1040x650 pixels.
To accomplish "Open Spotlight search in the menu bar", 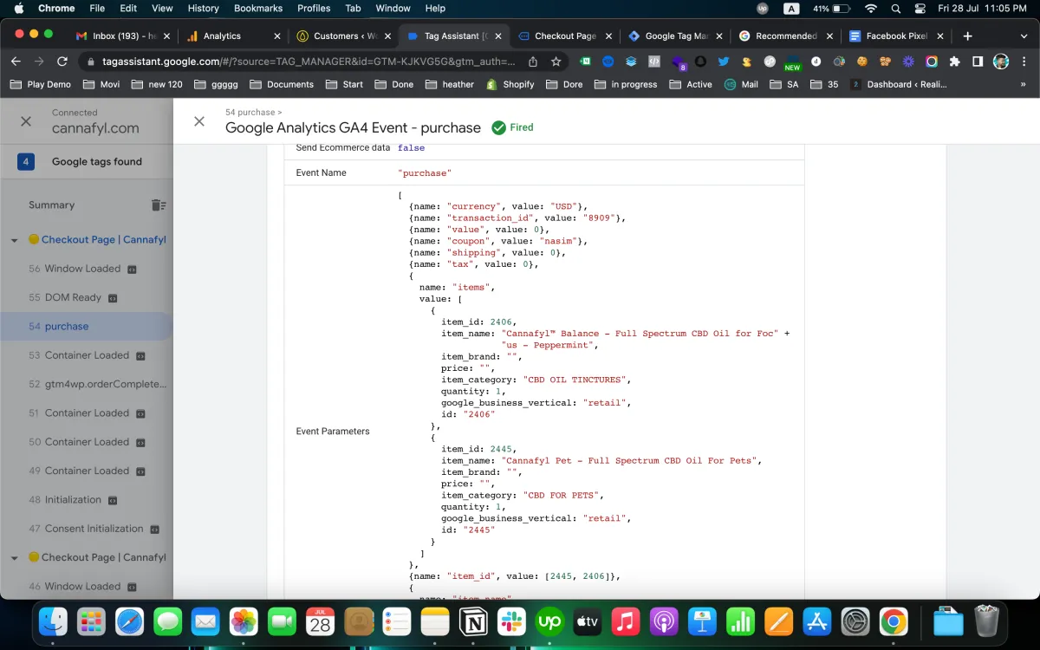I will coord(896,9).
